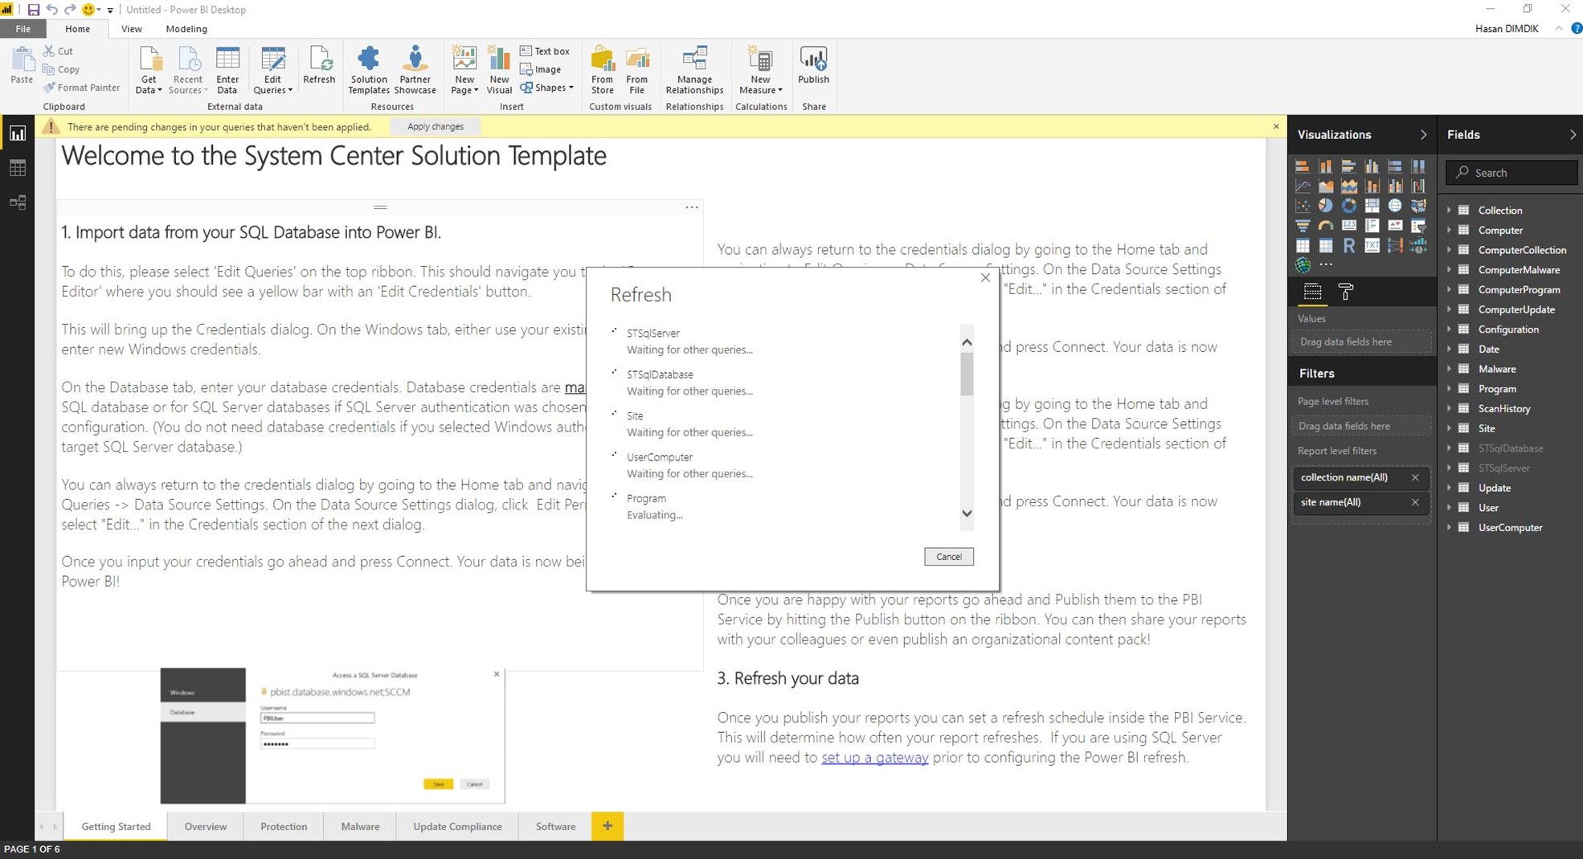Select the Treemap visualization
1583x859 pixels.
[1372, 206]
